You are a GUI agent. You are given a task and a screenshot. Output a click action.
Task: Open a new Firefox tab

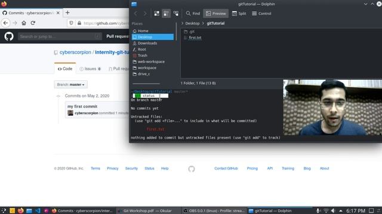67,12
